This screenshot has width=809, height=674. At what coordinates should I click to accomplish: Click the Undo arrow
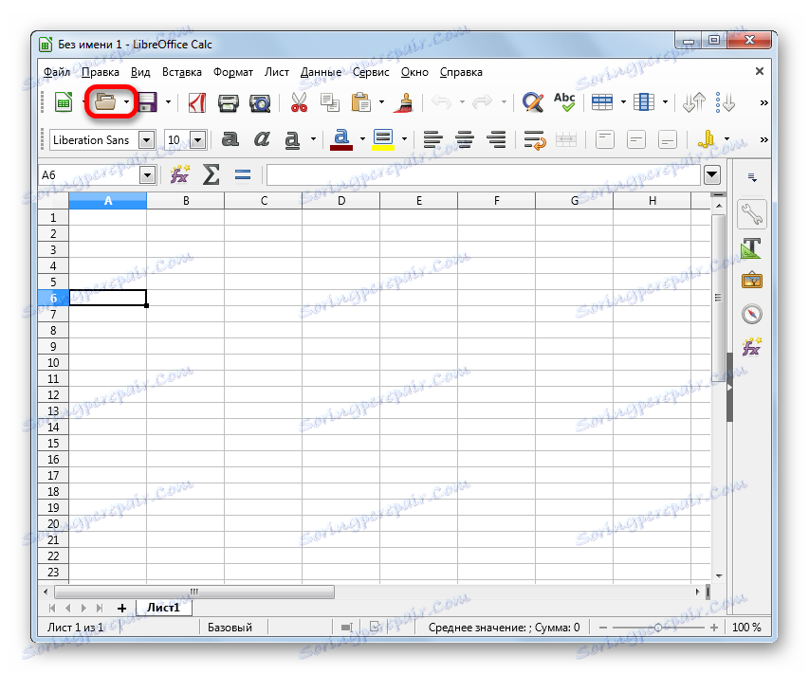click(x=441, y=102)
